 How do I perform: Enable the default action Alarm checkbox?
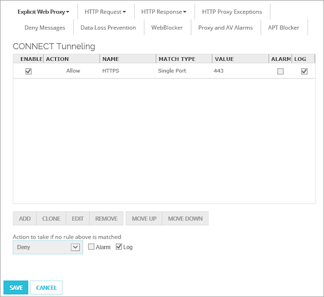(x=91, y=247)
